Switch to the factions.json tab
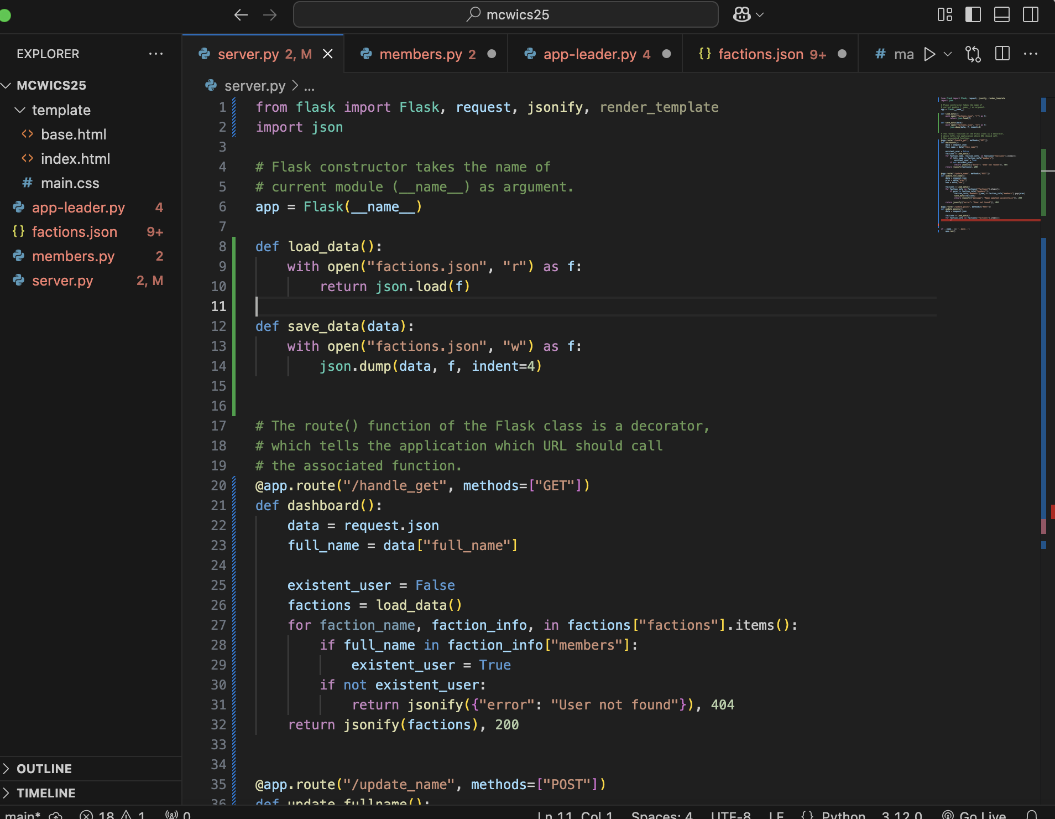Image resolution: width=1055 pixels, height=819 pixels. (x=760, y=54)
